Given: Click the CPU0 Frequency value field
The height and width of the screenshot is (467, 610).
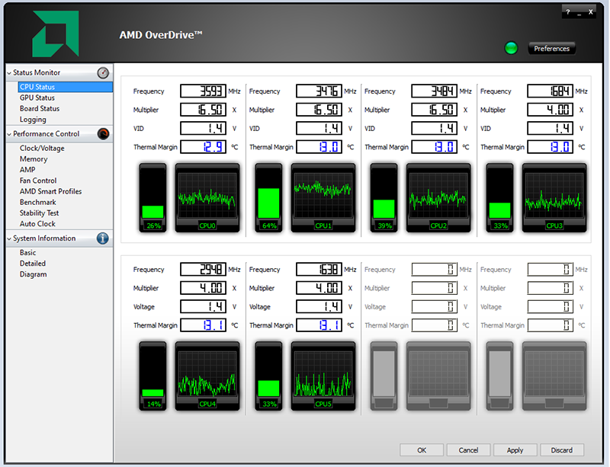Looking at the screenshot, I should tap(203, 91).
